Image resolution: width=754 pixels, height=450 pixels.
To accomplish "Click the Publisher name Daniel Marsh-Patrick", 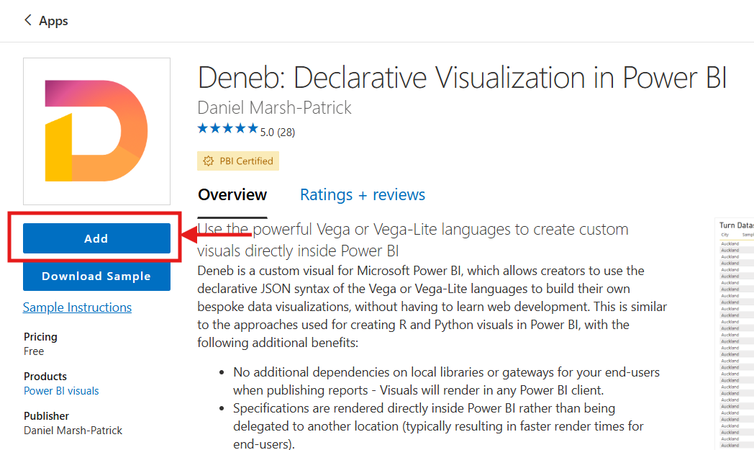I will click(73, 431).
